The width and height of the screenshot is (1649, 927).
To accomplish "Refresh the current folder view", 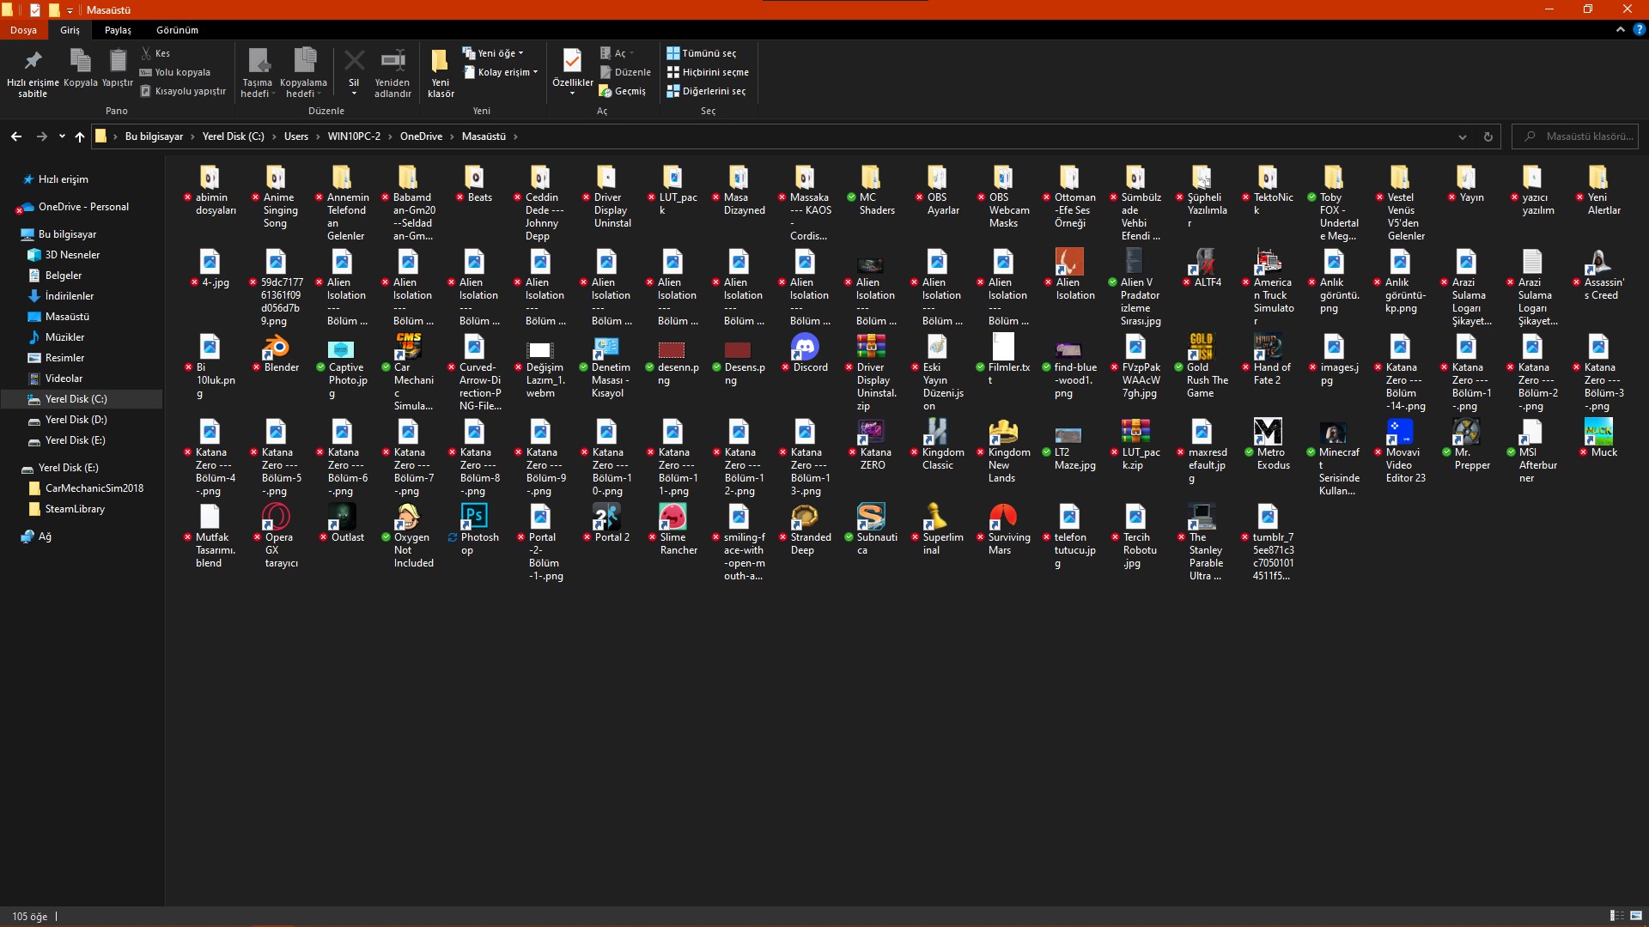I will tap(1488, 136).
